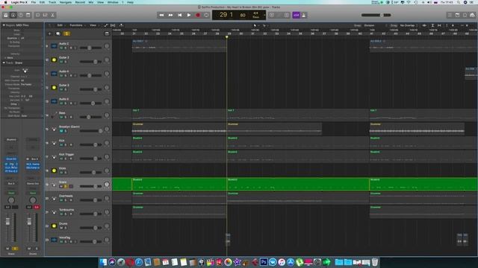Click the bar position display 29 1
478x268 pixels.
[226, 15]
